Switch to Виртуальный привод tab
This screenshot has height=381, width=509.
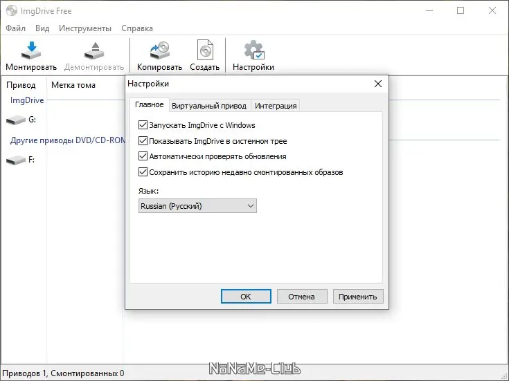209,106
